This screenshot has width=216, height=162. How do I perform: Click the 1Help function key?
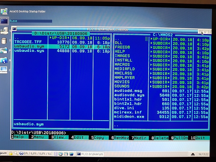pos(20,137)
